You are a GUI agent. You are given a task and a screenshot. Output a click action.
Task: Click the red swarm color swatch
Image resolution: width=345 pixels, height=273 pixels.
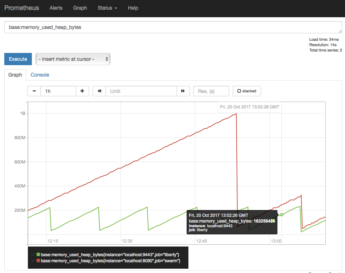[x=38, y=261]
